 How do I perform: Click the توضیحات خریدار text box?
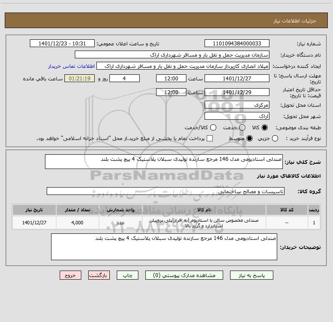[164, 247]
